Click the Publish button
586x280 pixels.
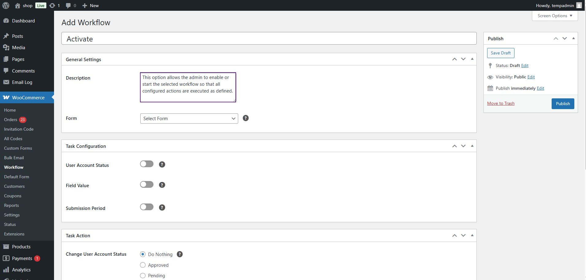(563, 104)
